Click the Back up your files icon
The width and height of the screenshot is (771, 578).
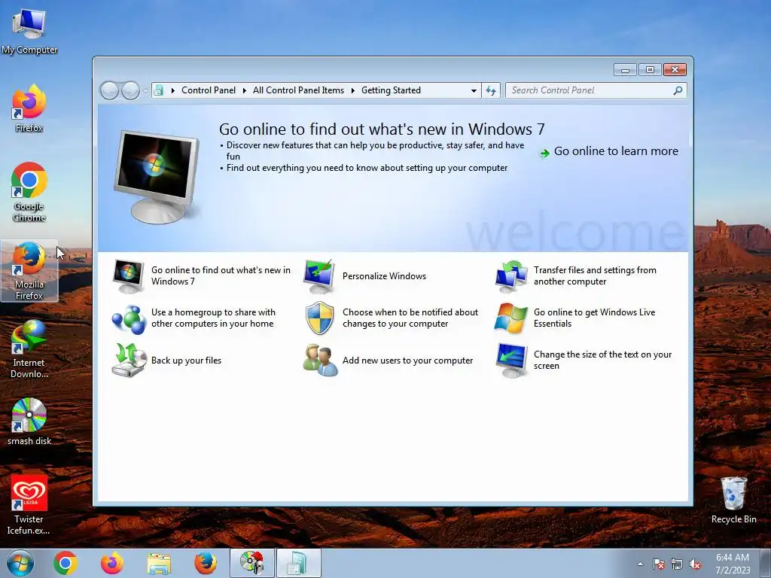[130, 360]
